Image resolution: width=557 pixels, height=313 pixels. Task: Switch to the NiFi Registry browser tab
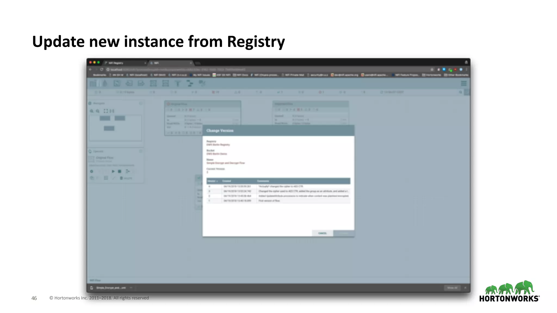coord(125,63)
